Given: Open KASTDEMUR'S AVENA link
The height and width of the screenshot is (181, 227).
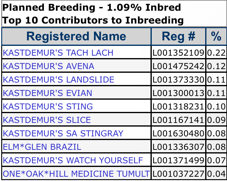Looking at the screenshot, I should coord(49,66).
